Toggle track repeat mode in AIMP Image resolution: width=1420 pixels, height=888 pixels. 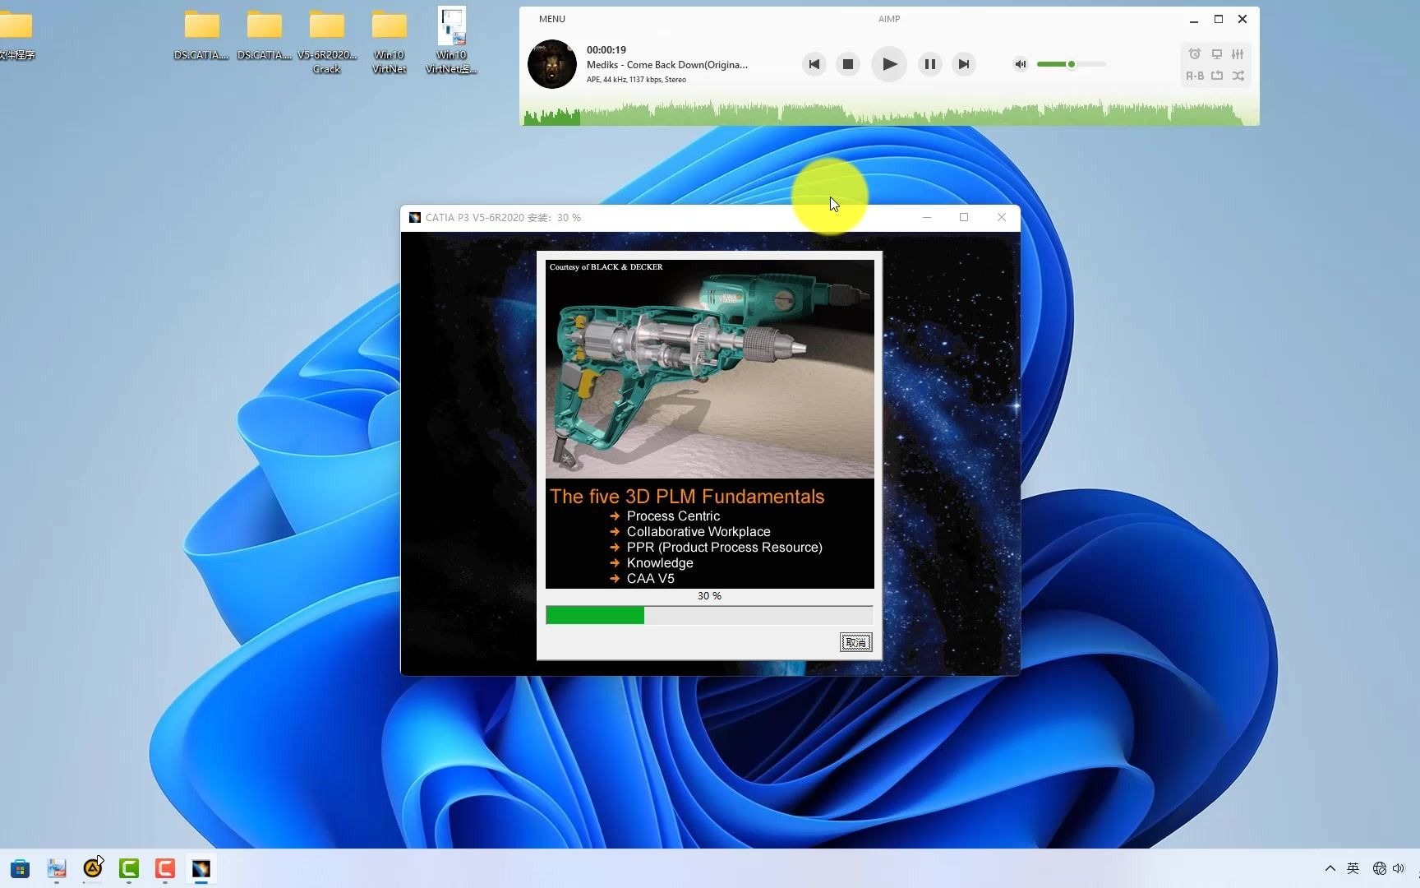click(x=1217, y=76)
